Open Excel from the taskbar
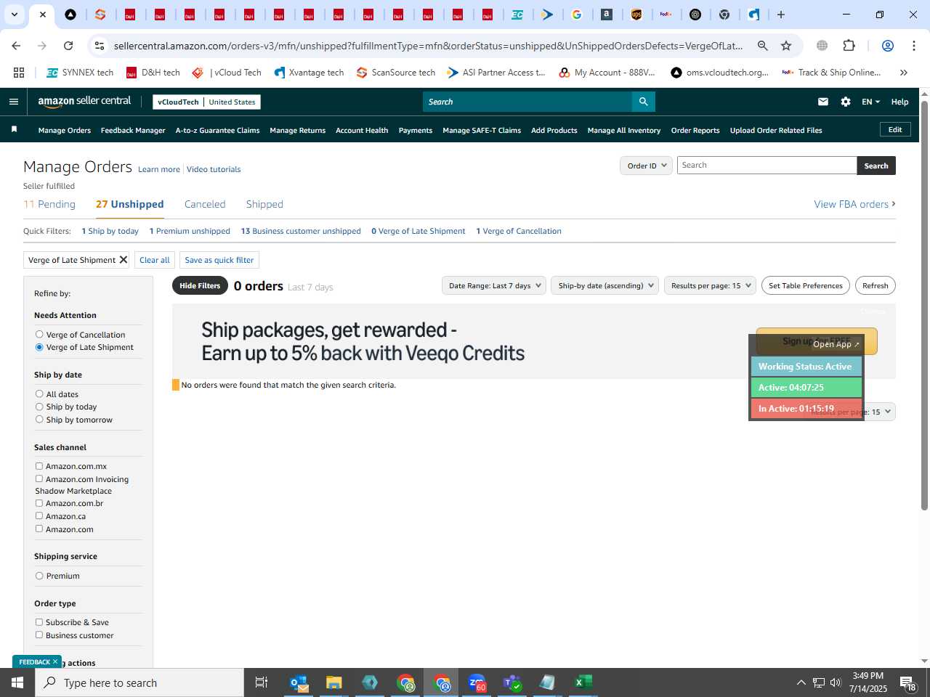The image size is (930, 697). point(583,682)
